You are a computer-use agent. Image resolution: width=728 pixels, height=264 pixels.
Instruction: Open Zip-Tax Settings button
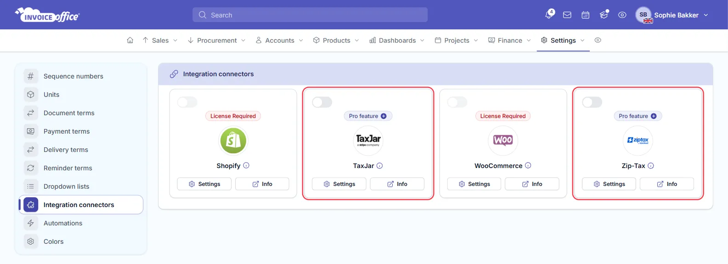[x=609, y=184]
